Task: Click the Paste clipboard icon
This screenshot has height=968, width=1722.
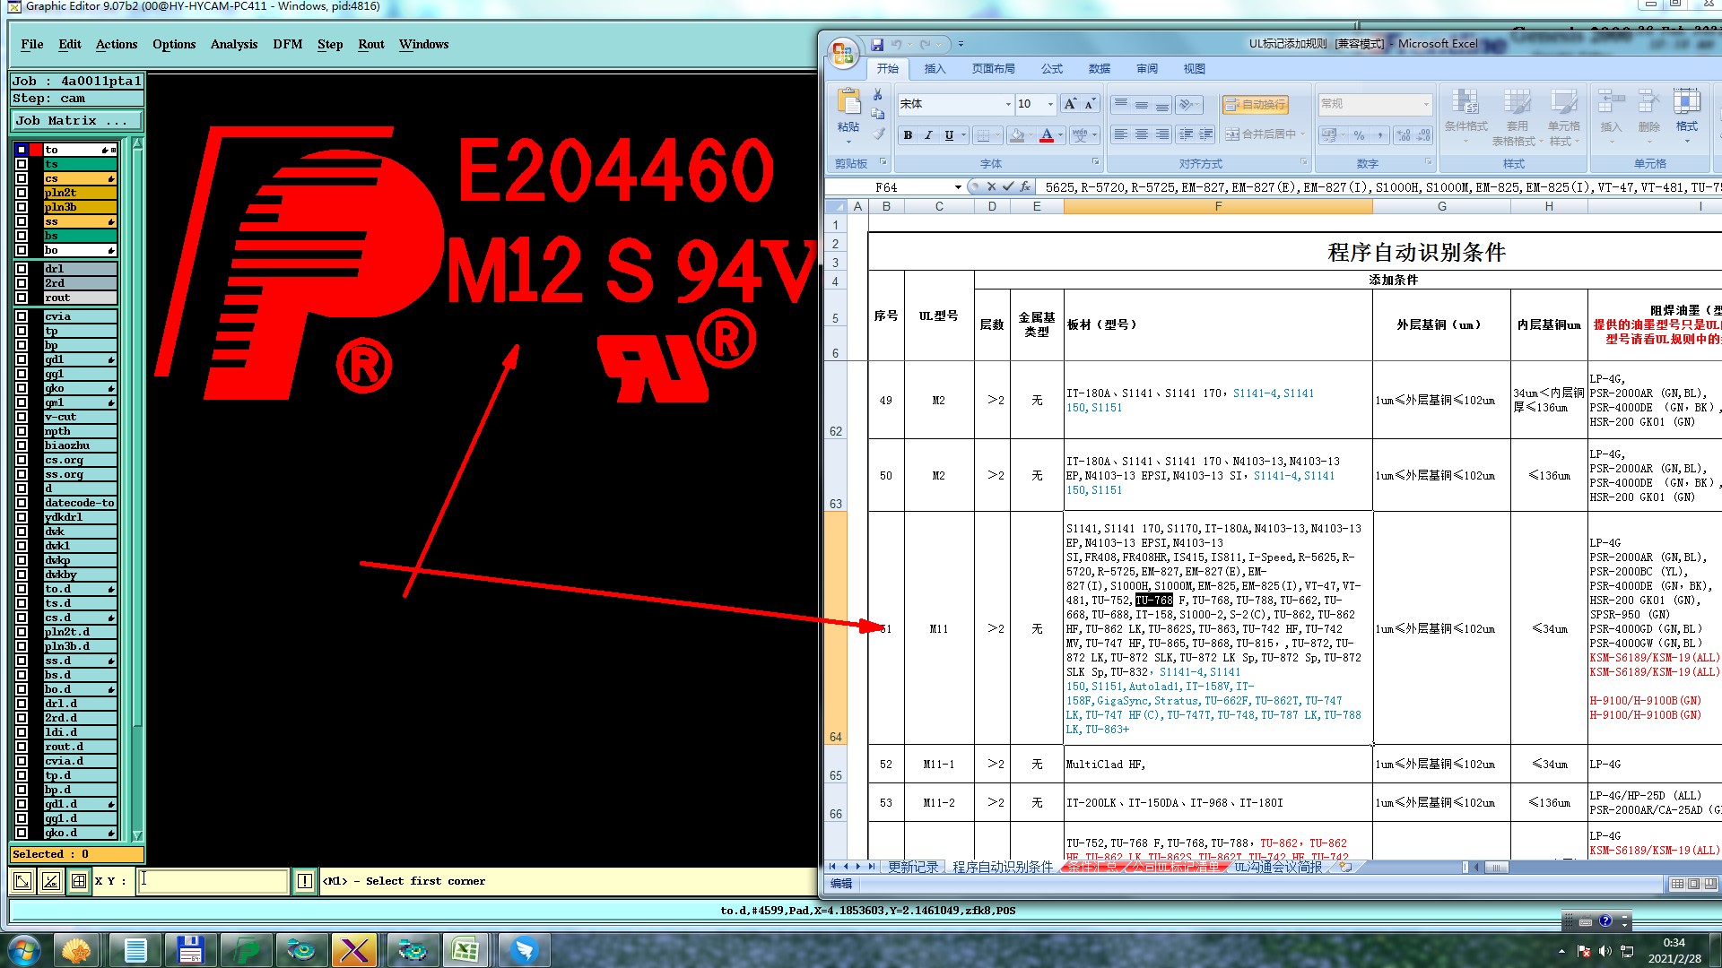Action: [x=848, y=101]
